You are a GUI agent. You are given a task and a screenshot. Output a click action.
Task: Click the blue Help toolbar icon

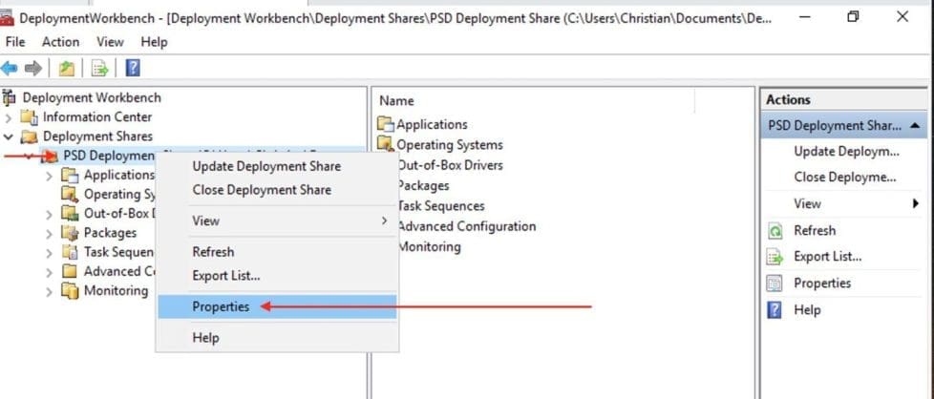pyautogui.click(x=133, y=68)
